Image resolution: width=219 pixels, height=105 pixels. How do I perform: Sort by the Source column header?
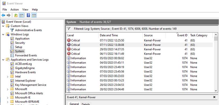[x=154, y=35]
